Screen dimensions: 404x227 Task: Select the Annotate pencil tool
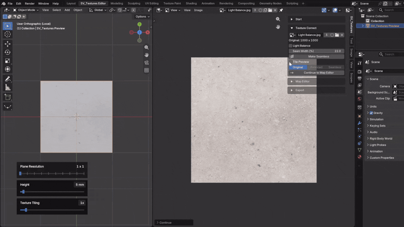pos(8,79)
